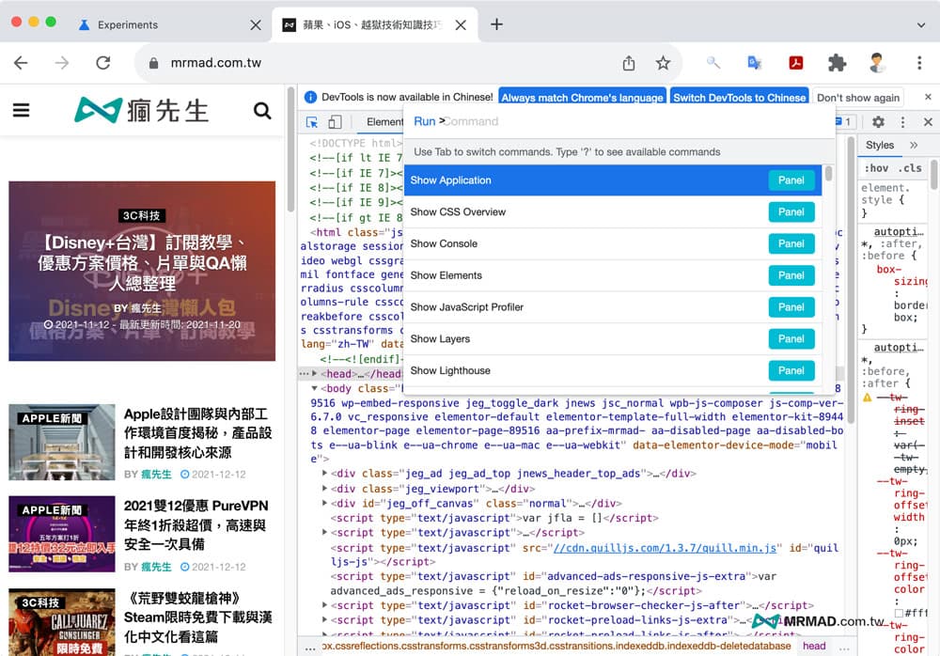Open a new tab with the plus button
The height and width of the screenshot is (656, 940).
[x=496, y=24]
